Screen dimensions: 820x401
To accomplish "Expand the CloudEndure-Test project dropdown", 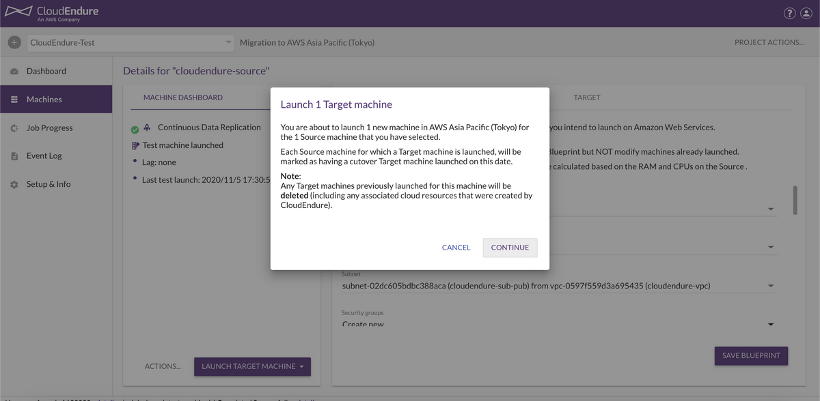I will pyautogui.click(x=131, y=42).
